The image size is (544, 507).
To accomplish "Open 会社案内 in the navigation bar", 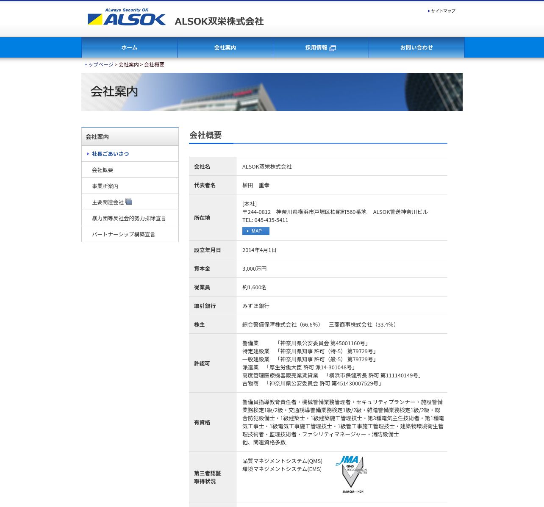I will tap(225, 47).
